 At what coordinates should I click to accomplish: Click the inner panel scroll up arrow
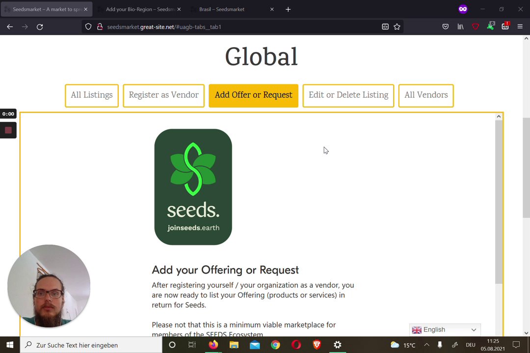coord(499,117)
